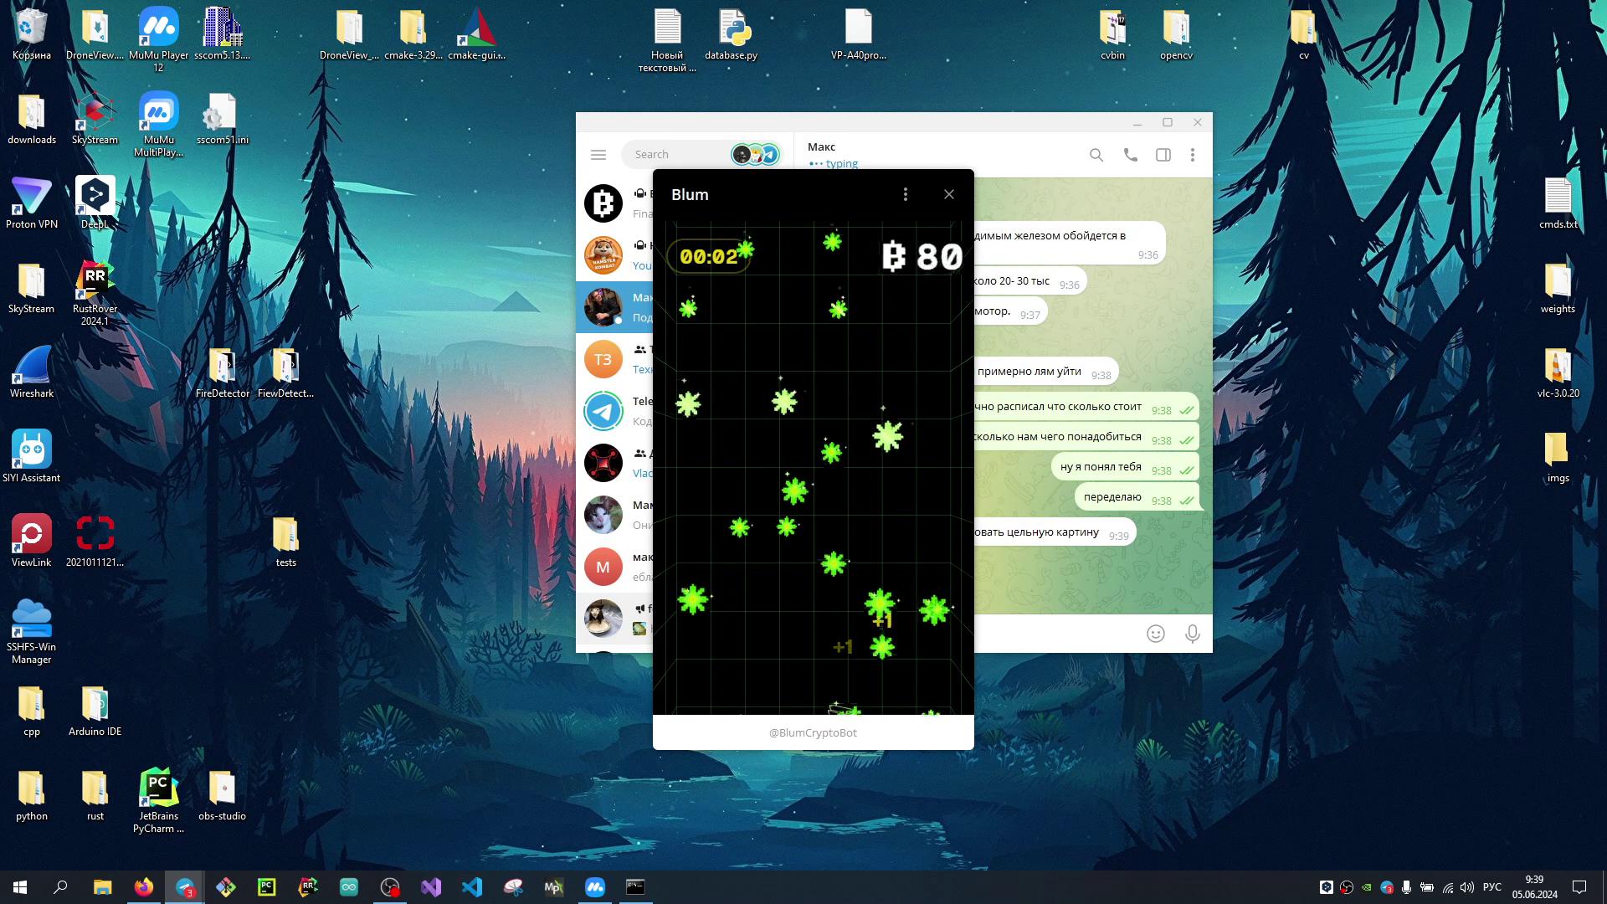Toggle the chat info side panel
This screenshot has height=904, width=1607.
(1163, 155)
